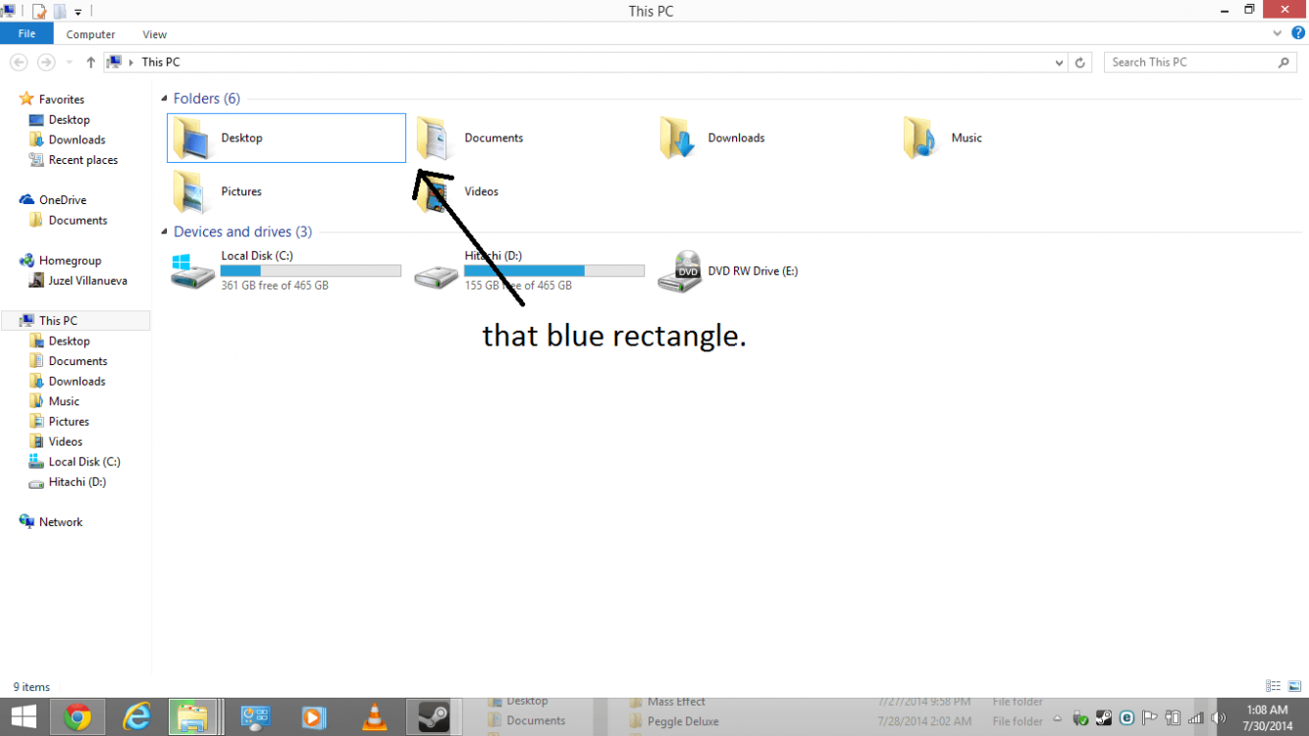Click the volume icon in the system tray
This screenshot has width=1309, height=736.
[1219, 717]
